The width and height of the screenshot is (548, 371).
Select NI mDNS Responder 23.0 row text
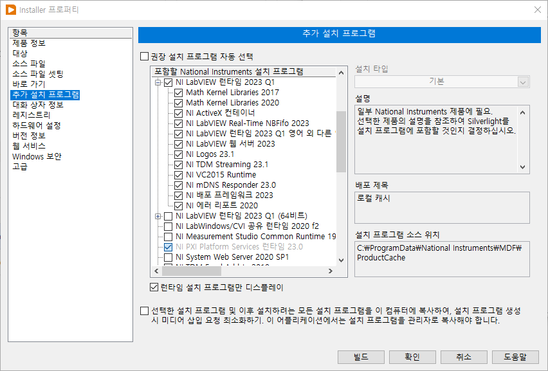[231, 185]
